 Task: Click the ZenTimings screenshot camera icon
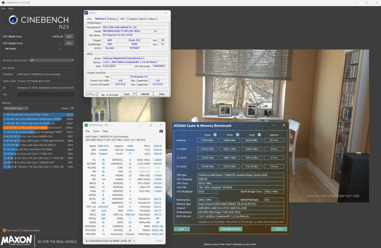click(x=161, y=131)
